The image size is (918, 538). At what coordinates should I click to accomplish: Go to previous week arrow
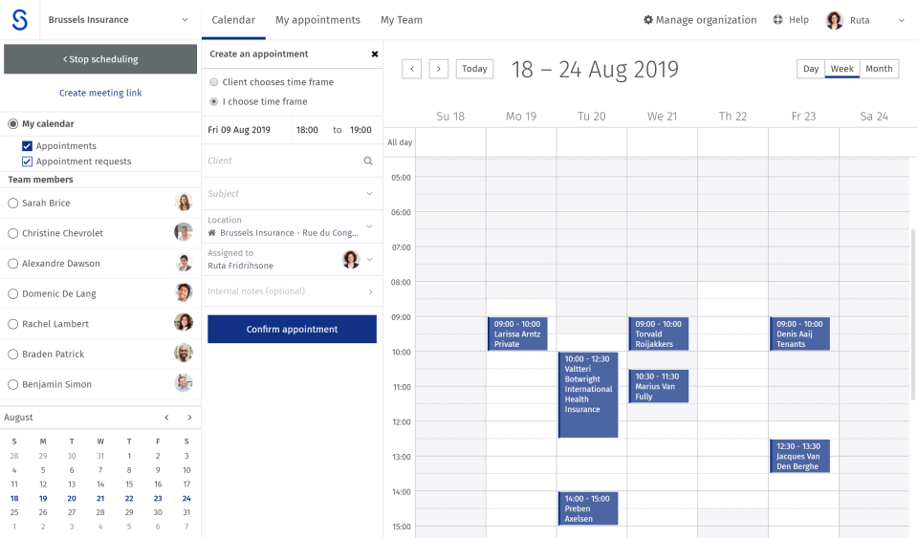411,69
